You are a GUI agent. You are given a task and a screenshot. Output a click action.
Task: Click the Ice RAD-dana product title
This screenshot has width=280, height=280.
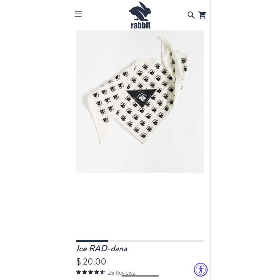click(x=102, y=248)
